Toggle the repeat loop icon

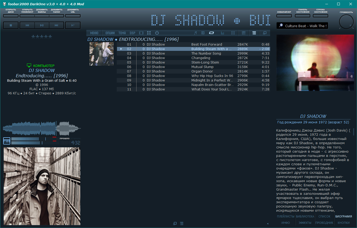point(211,33)
